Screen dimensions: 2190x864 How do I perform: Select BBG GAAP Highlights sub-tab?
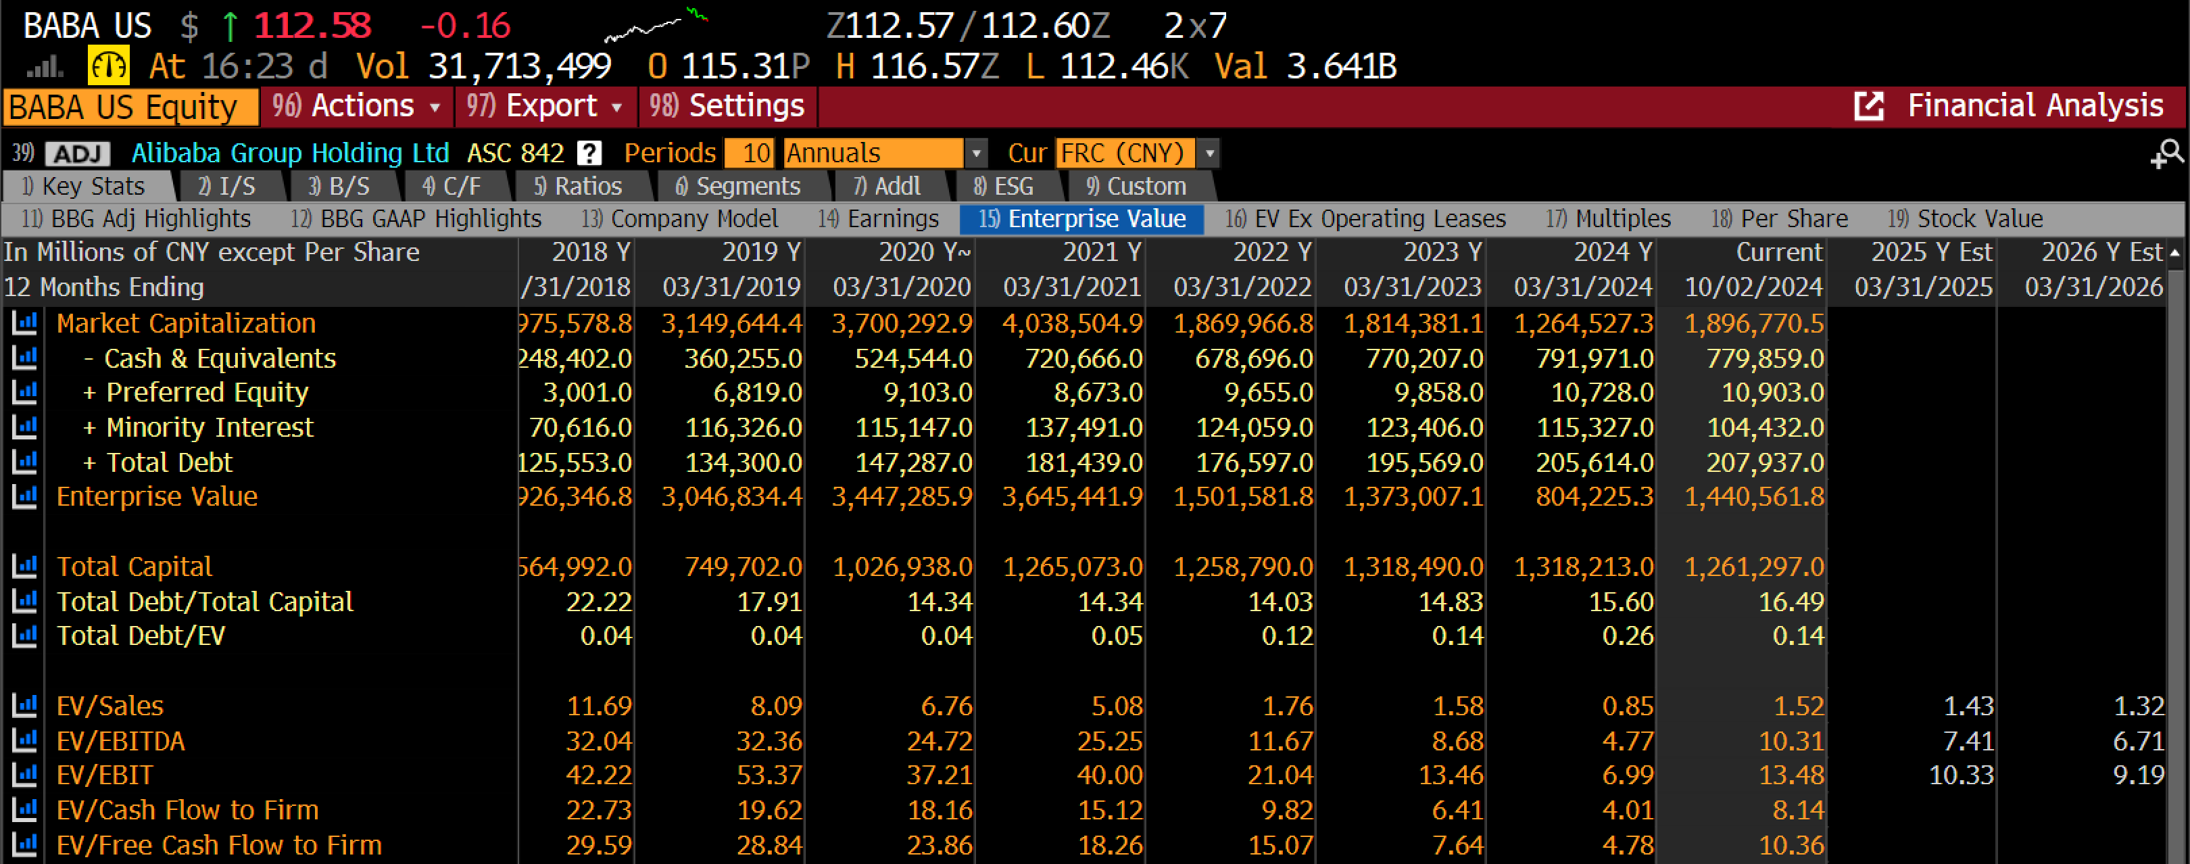tap(416, 220)
